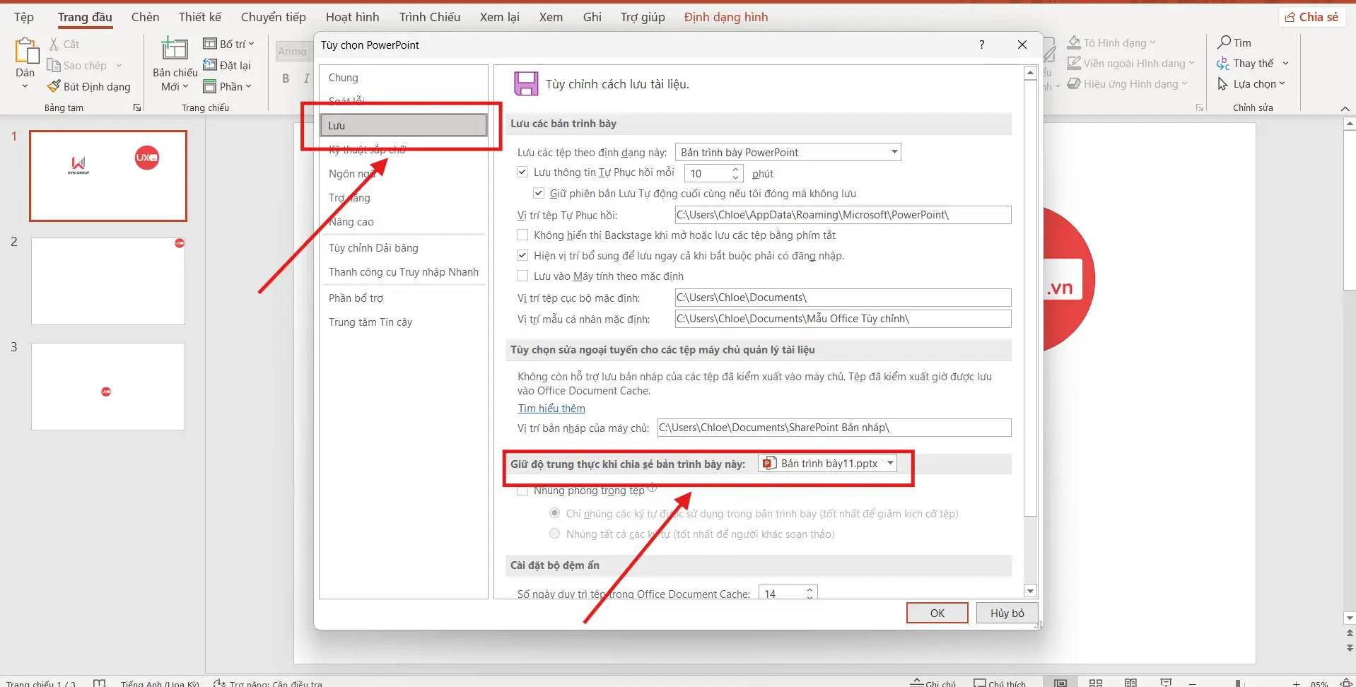Click the Tô Hình dạng paint bucket icon

click(1074, 42)
